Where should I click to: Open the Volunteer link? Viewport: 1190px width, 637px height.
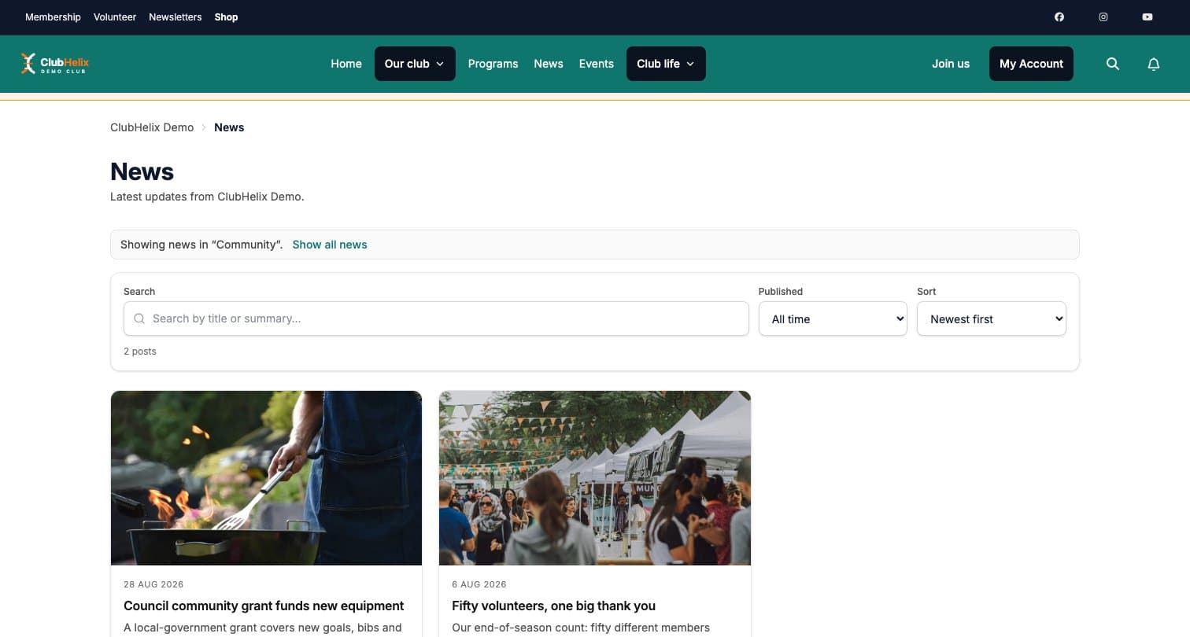[115, 17]
